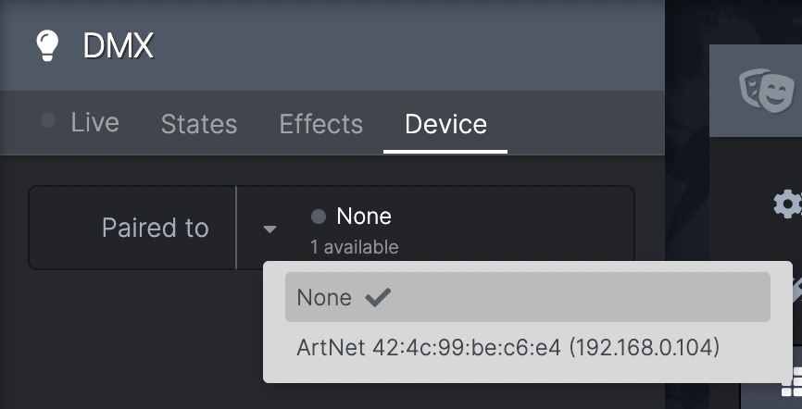
Task: Open the theater masks panel icon
Action: [x=767, y=91]
